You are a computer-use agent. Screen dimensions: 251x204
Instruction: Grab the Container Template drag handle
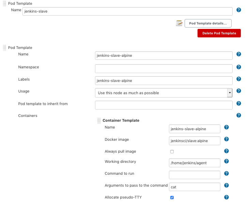(x=99, y=121)
